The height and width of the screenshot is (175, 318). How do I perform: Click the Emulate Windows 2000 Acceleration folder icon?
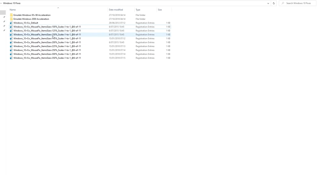coord(11,19)
